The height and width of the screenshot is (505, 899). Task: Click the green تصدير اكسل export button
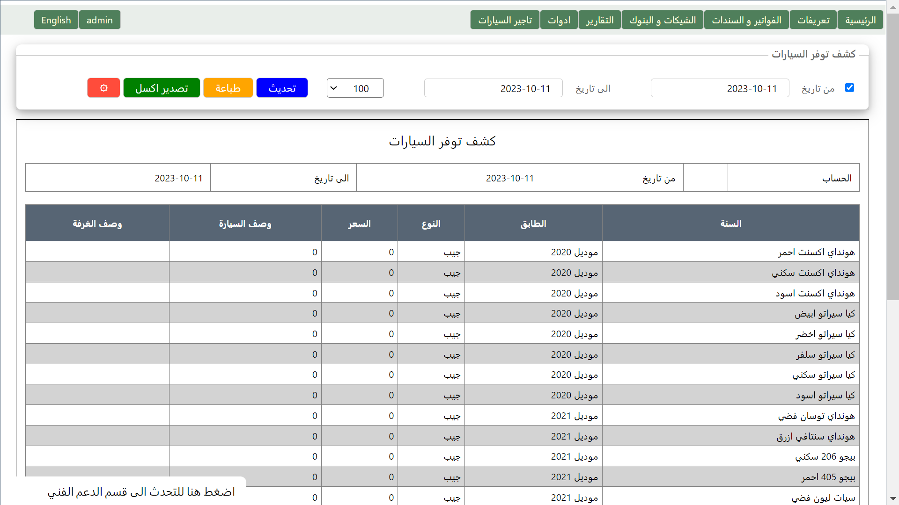point(162,88)
